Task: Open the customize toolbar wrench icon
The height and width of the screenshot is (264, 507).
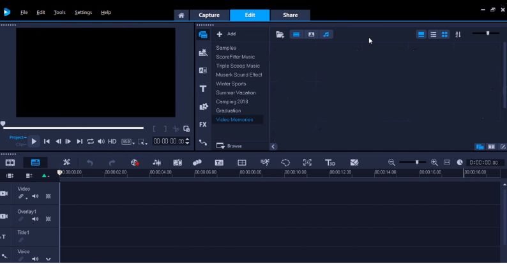Action: pyautogui.click(x=66, y=163)
